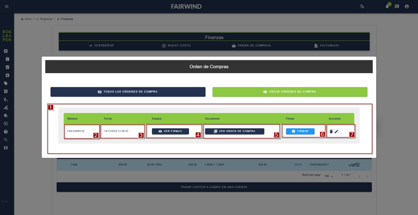Viewport: 418px width, 215px height.
Task: Expand the language dropdown arrow
Action: (378, 6)
